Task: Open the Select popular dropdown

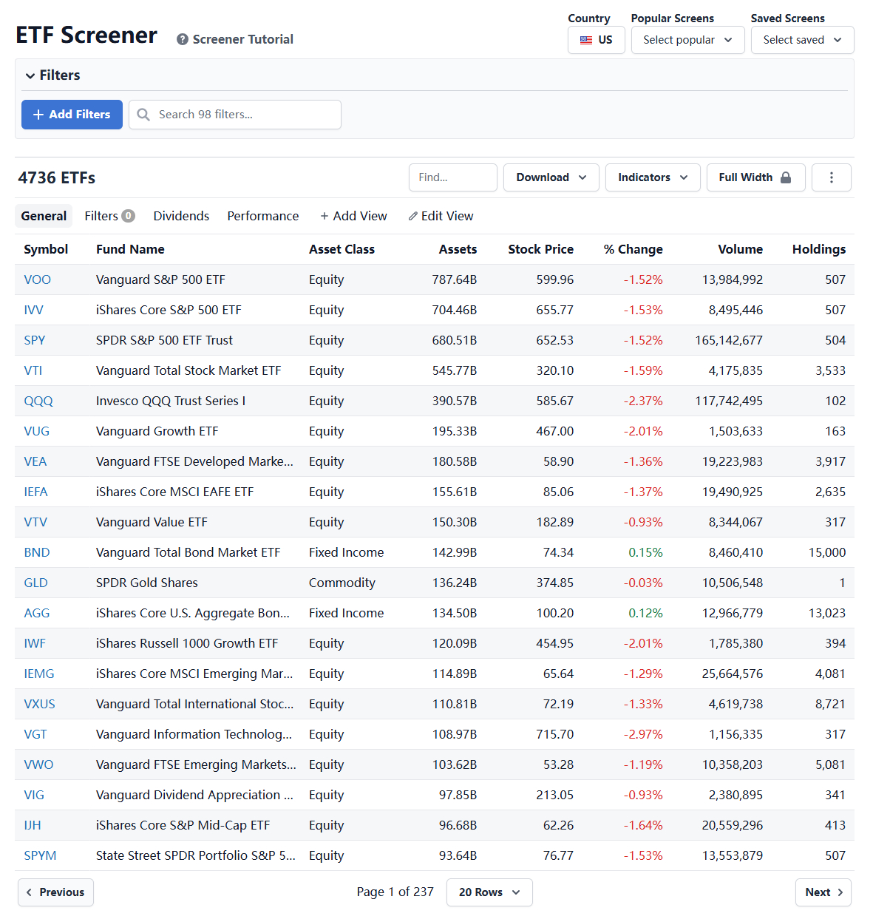Action: click(687, 40)
